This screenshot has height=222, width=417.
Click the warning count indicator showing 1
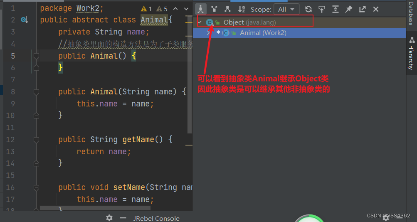click(146, 9)
